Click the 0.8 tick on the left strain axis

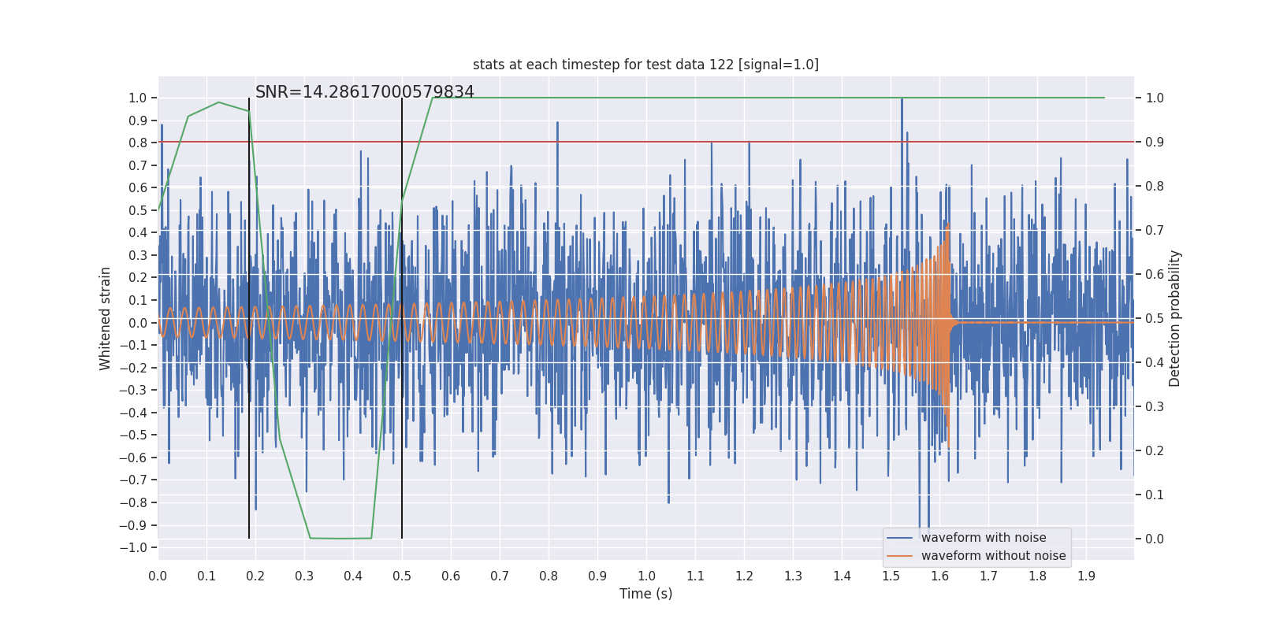(138, 143)
